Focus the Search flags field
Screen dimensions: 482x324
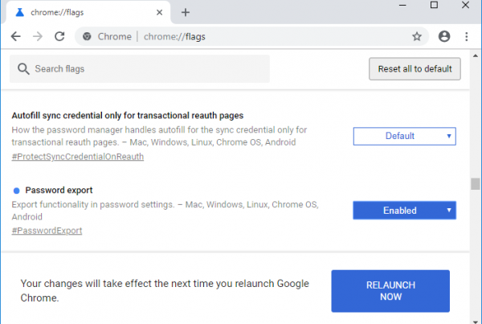(140, 69)
